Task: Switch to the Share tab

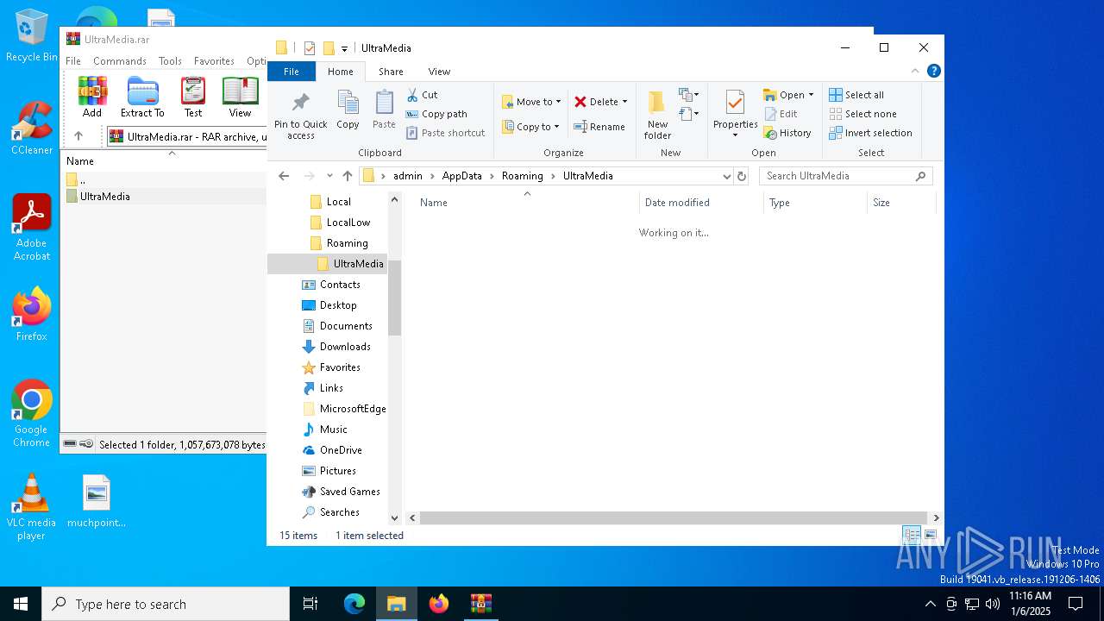Action: coord(391,72)
